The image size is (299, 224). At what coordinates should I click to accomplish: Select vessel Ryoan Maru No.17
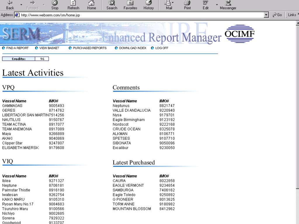coord(18,204)
